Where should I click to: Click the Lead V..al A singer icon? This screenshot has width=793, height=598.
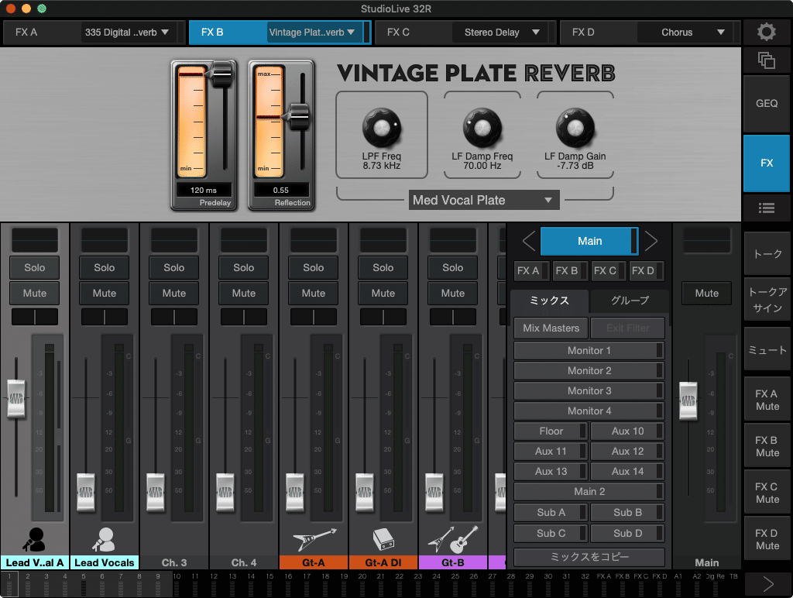point(34,540)
